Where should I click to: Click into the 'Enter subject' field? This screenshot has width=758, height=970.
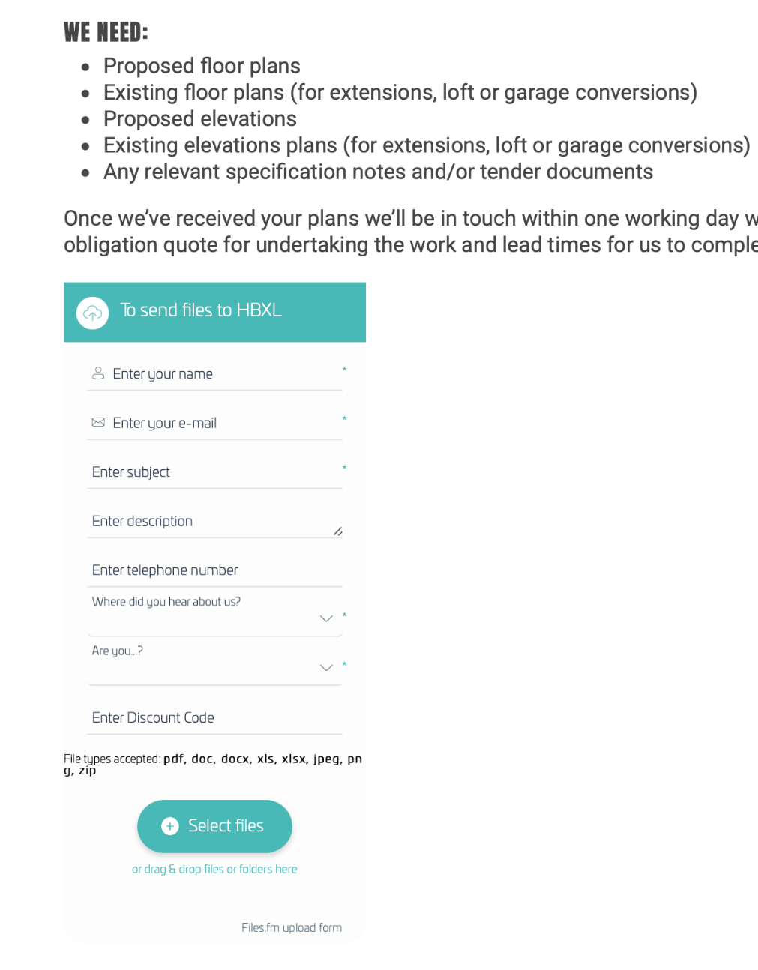click(214, 472)
